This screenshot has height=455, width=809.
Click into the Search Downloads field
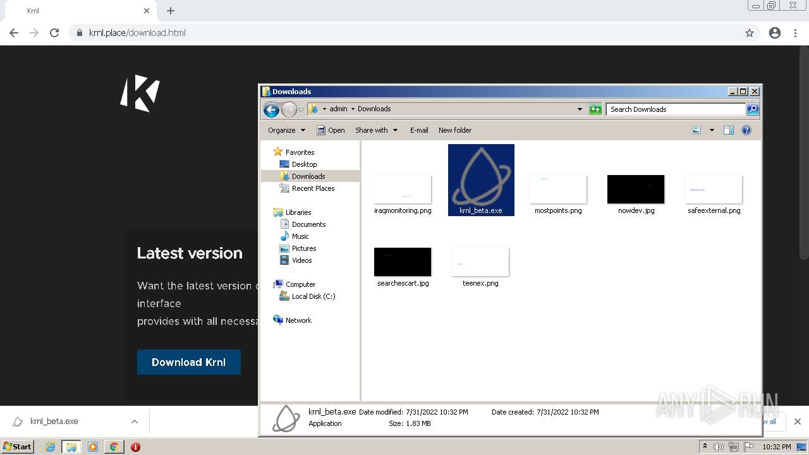tap(676, 109)
